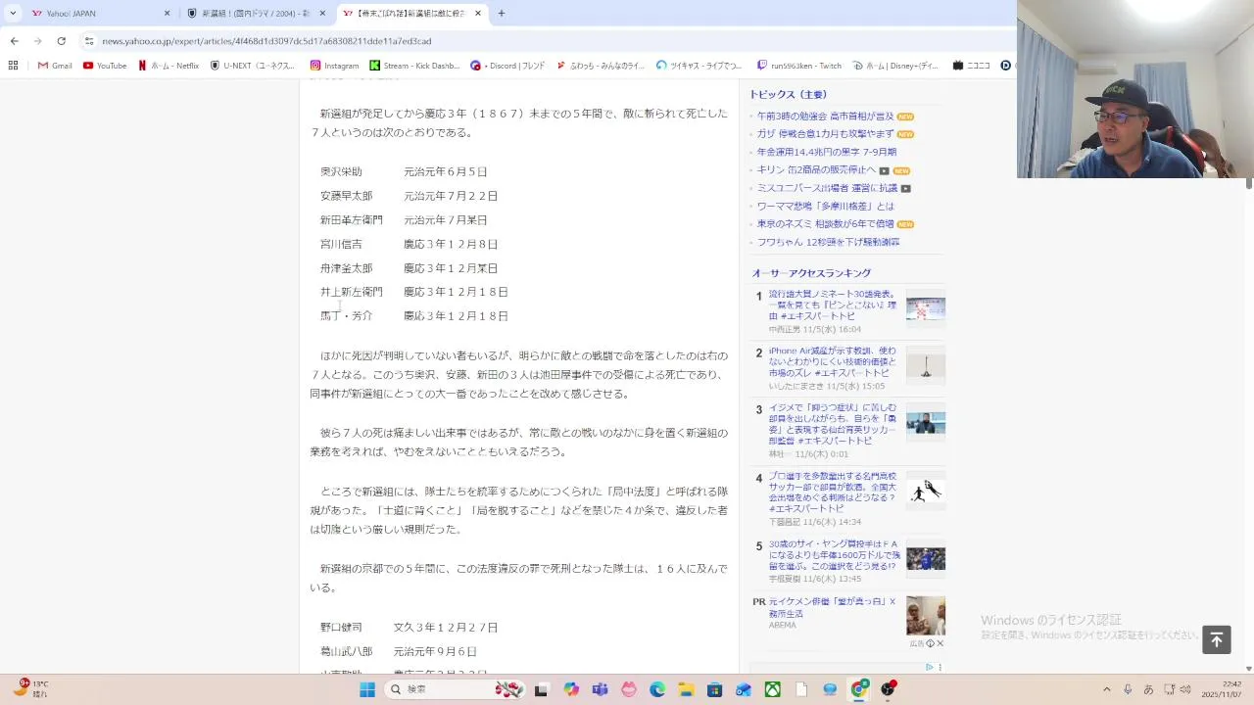Open Google Chrome from the taskbar
Viewport: 1254px width, 705px height.
click(859, 689)
